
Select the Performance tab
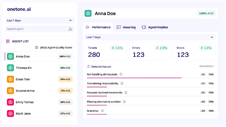[98, 27]
